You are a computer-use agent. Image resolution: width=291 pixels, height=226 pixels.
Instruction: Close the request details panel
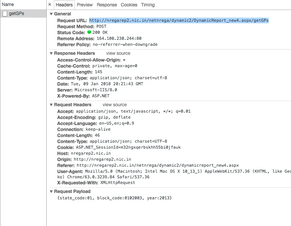50,5
